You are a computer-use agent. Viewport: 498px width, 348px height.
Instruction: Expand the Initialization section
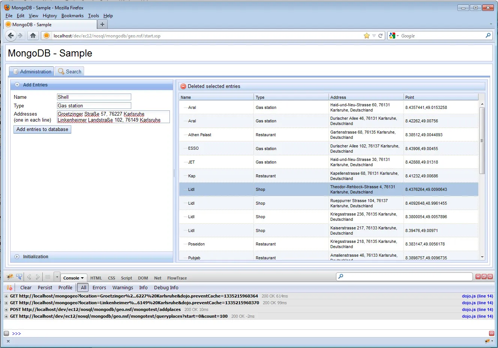(x=35, y=257)
